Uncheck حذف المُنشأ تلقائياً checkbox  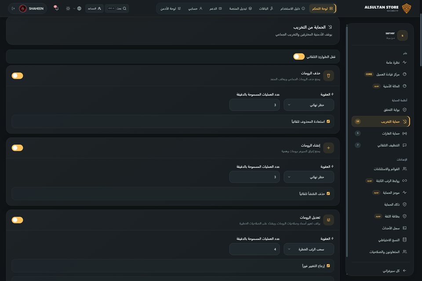coord(328,194)
